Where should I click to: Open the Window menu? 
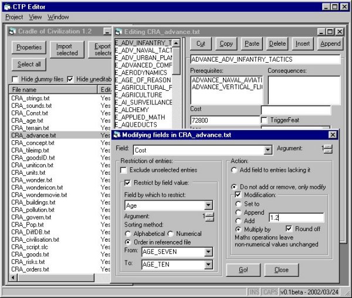click(x=58, y=17)
